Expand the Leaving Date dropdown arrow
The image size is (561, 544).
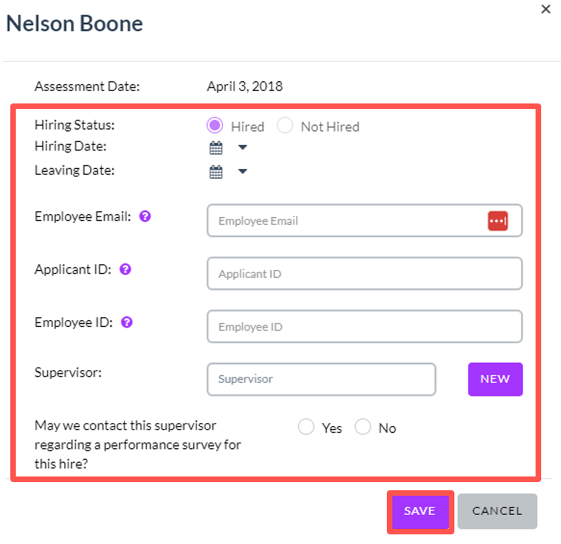coord(243,171)
